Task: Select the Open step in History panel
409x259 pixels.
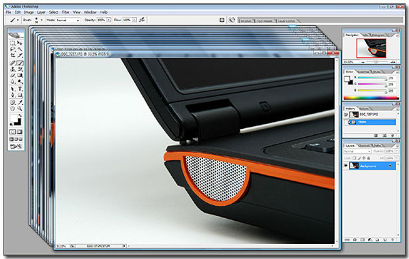Action: (370, 122)
